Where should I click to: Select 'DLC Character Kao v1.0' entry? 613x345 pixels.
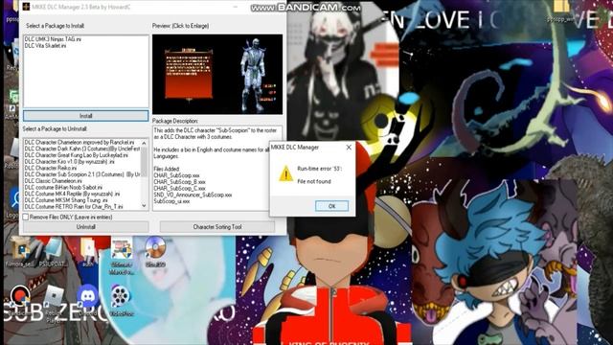coord(69,162)
